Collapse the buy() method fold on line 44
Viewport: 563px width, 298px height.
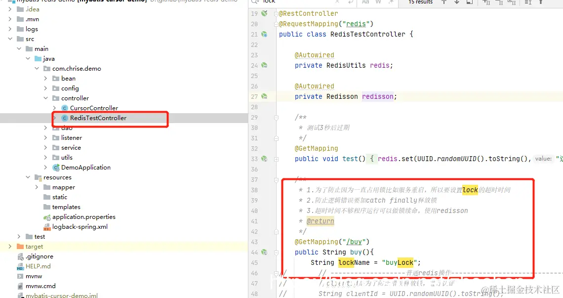tap(277, 253)
